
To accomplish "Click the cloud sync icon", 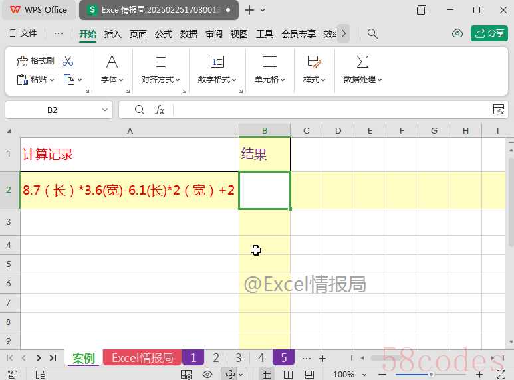I will pyautogui.click(x=457, y=33).
